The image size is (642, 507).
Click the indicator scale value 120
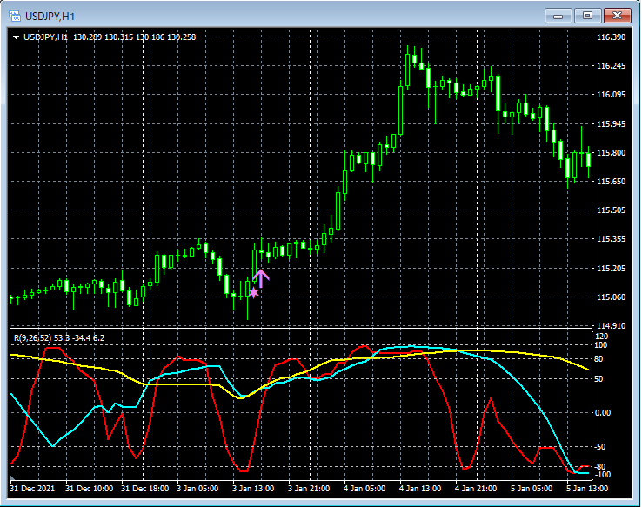602,336
